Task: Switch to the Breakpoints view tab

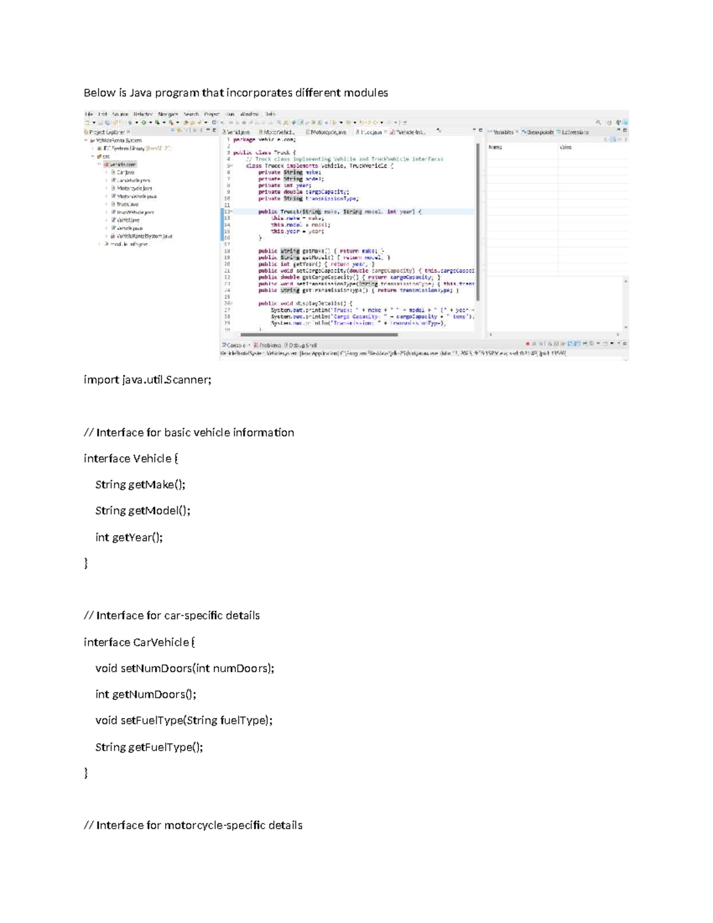Action: click(538, 132)
